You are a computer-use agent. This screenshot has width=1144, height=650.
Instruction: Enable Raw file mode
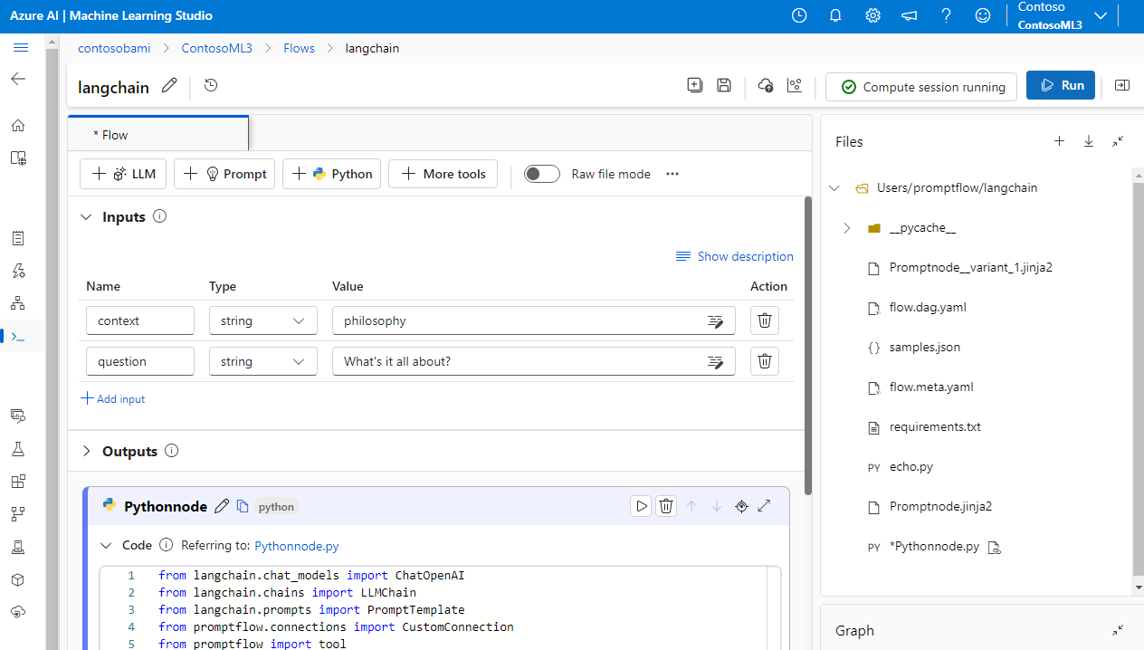(x=541, y=173)
